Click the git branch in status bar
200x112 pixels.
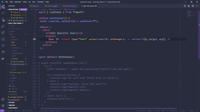click(x=9, y=111)
